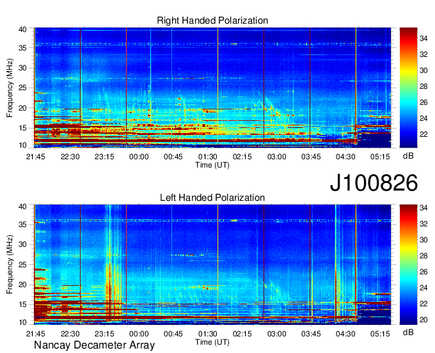Click the Right Handed Polarization dB color bar
This screenshot has width=435, height=353.
coord(408,88)
